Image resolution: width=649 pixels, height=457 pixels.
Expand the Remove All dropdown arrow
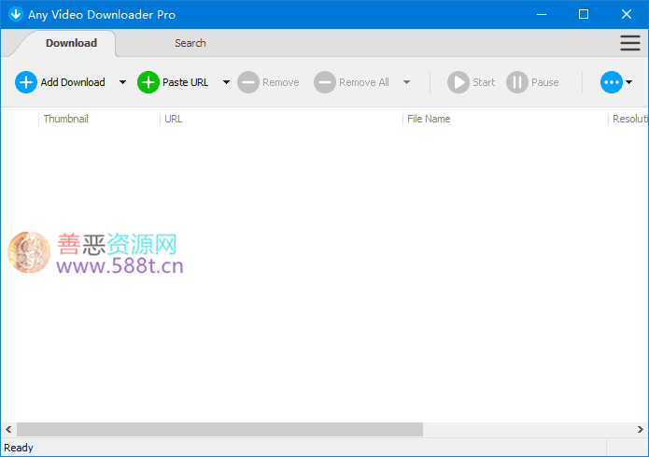click(x=406, y=82)
